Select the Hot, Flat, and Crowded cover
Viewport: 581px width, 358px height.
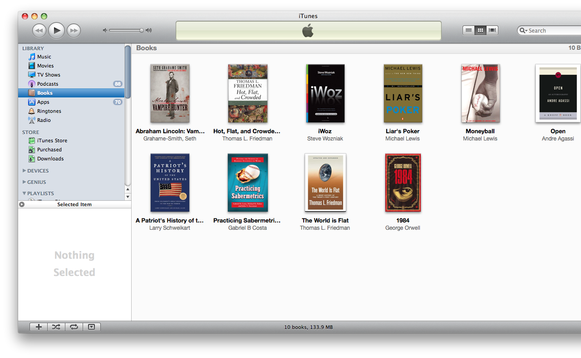tap(247, 93)
